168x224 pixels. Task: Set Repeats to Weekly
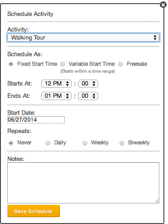(85, 143)
